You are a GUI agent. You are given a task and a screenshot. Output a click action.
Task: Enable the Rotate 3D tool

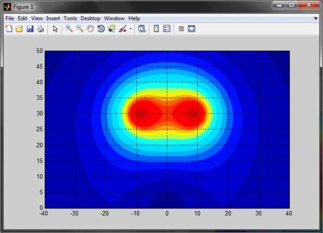[x=101, y=29]
